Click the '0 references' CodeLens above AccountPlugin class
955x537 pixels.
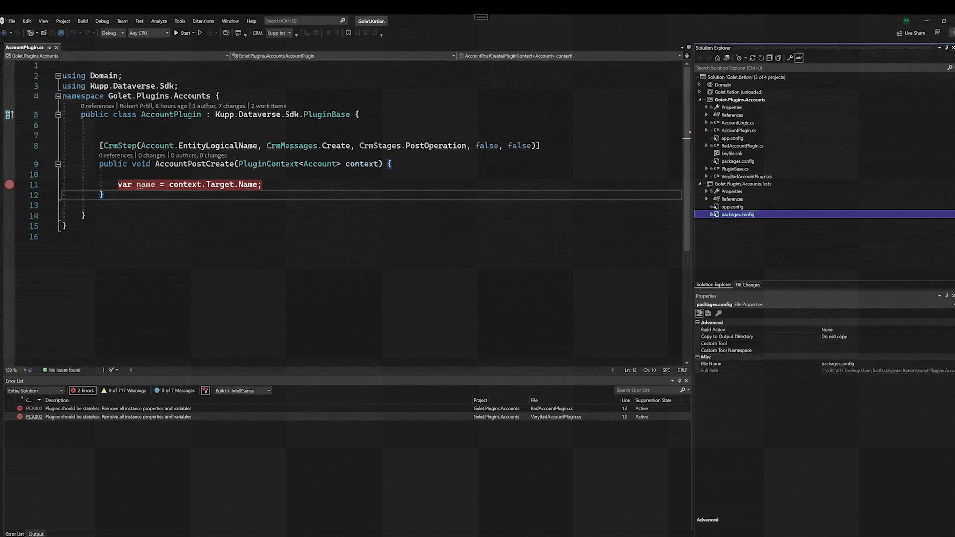[x=97, y=106]
